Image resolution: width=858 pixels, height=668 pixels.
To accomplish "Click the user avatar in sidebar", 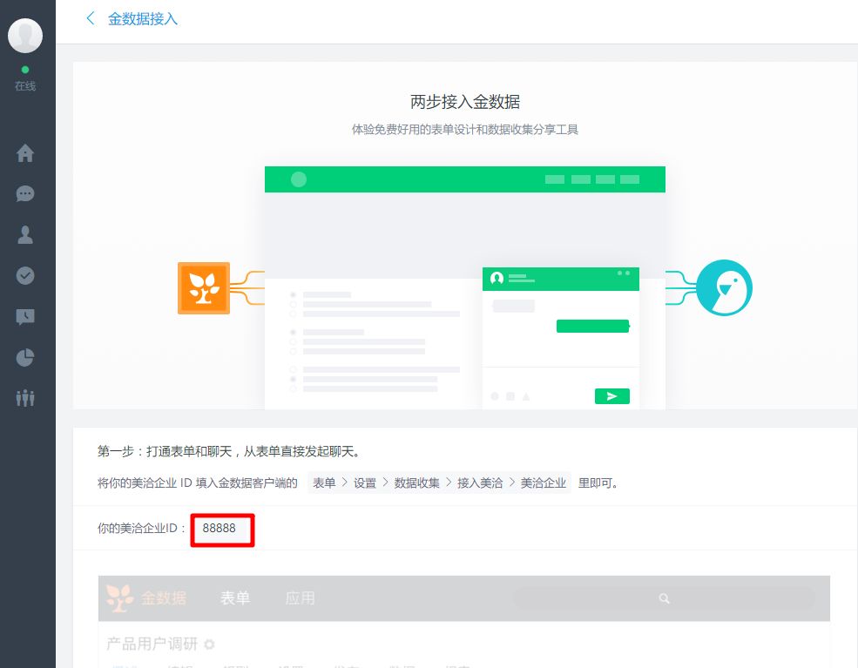I will click(25, 36).
